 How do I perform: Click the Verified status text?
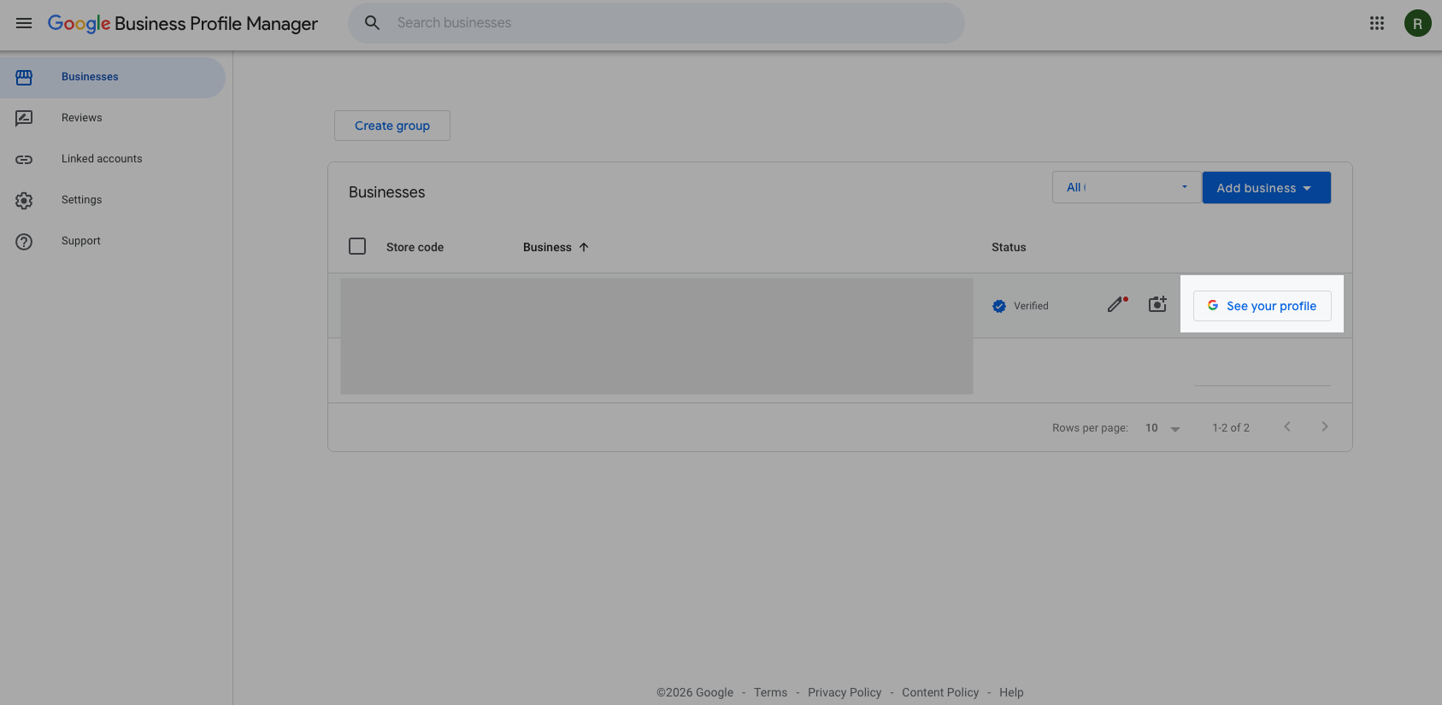click(x=1031, y=306)
